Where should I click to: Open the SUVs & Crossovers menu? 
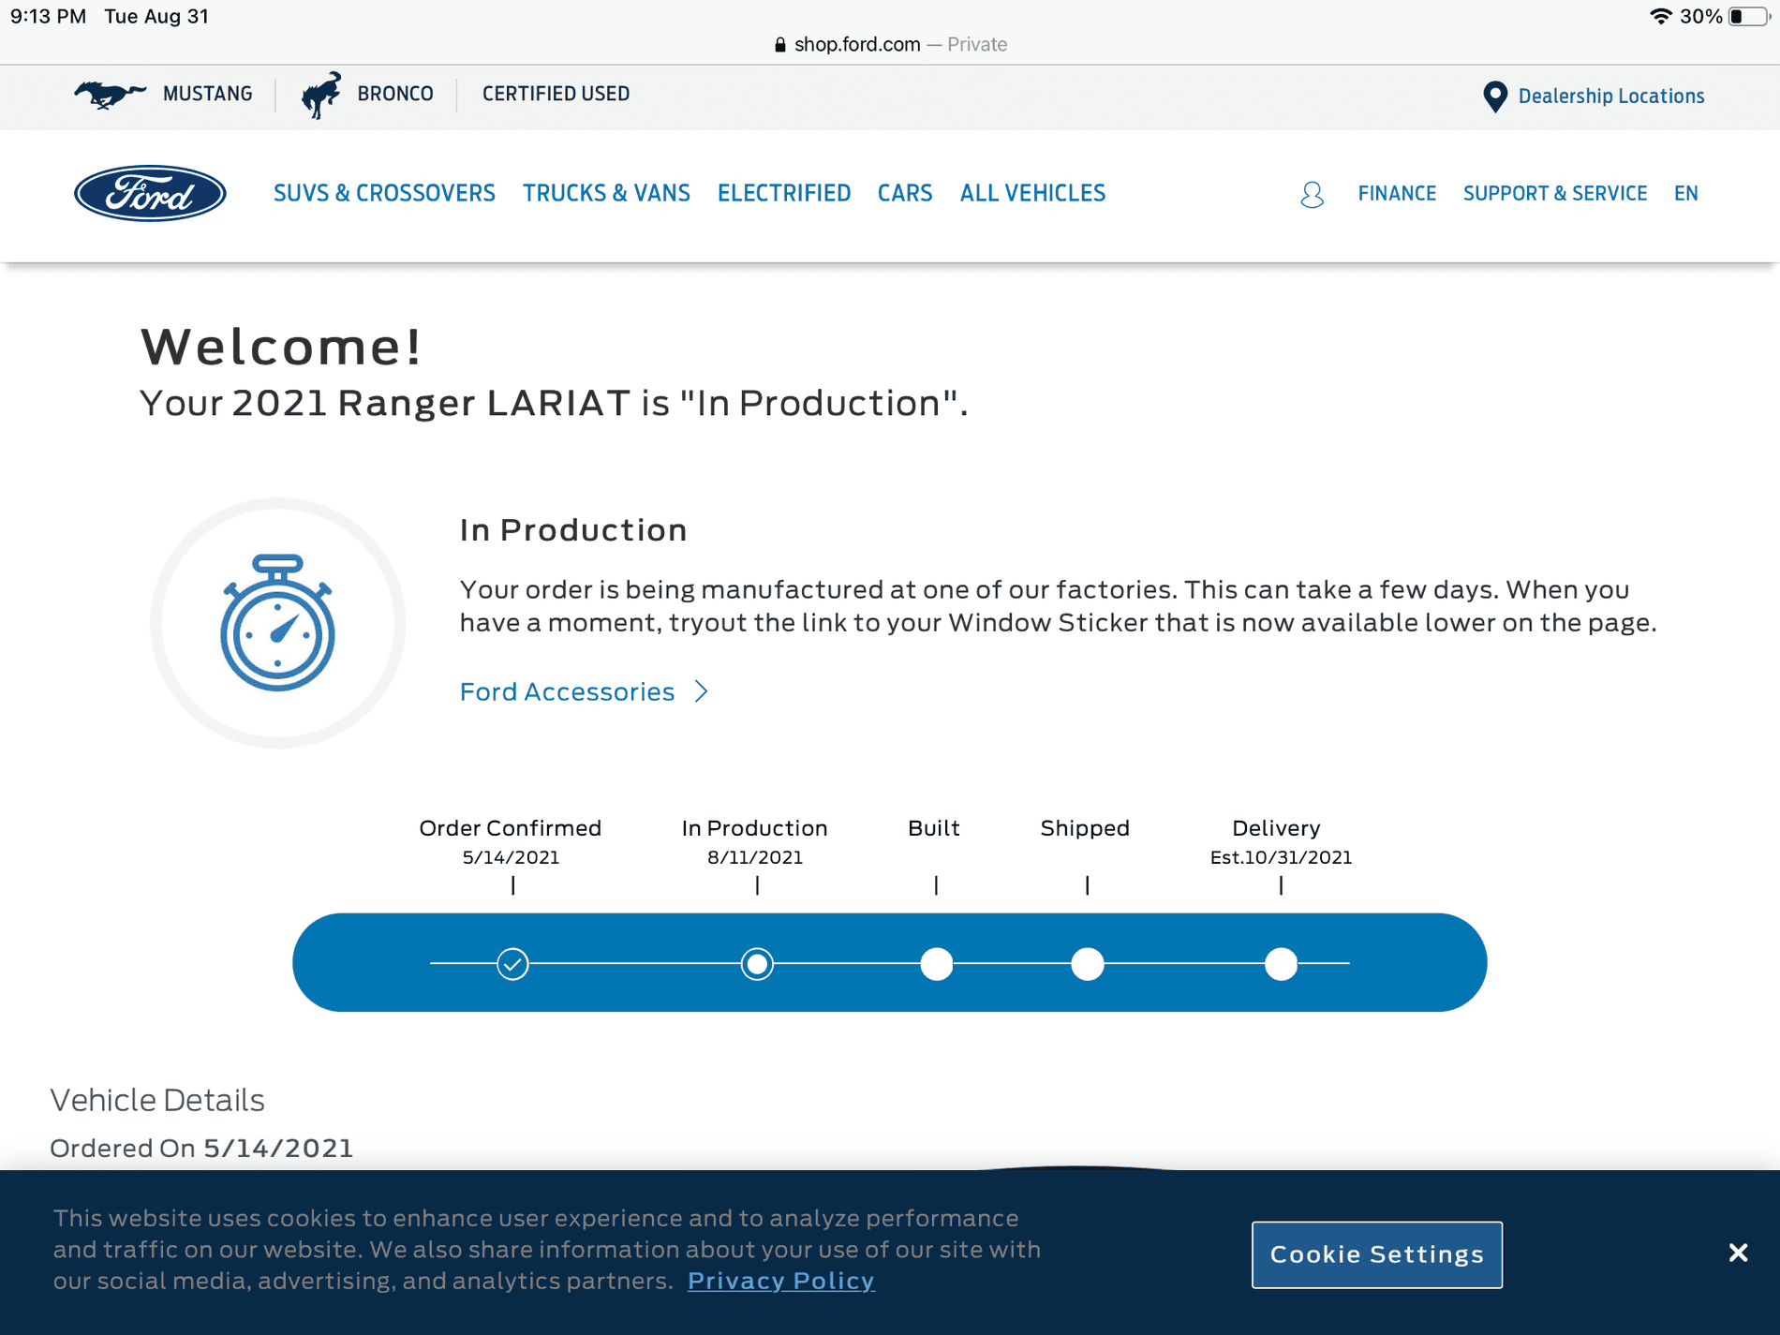coord(384,193)
